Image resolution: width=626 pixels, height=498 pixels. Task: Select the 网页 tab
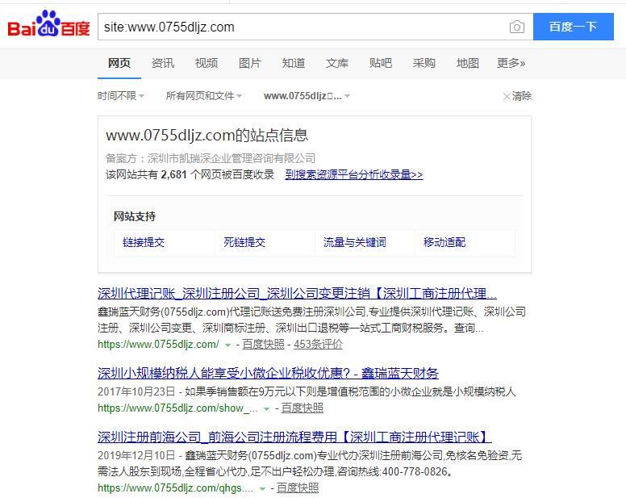tap(119, 63)
